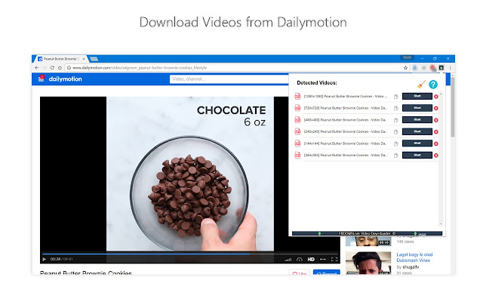This screenshot has width=483, height=302.
Task: Click the red file icon of 144x144 row
Action: [x=297, y=143]
